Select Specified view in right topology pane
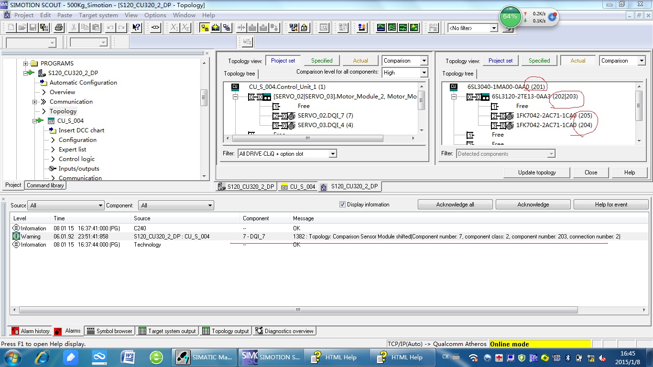 tap(539, 61)
